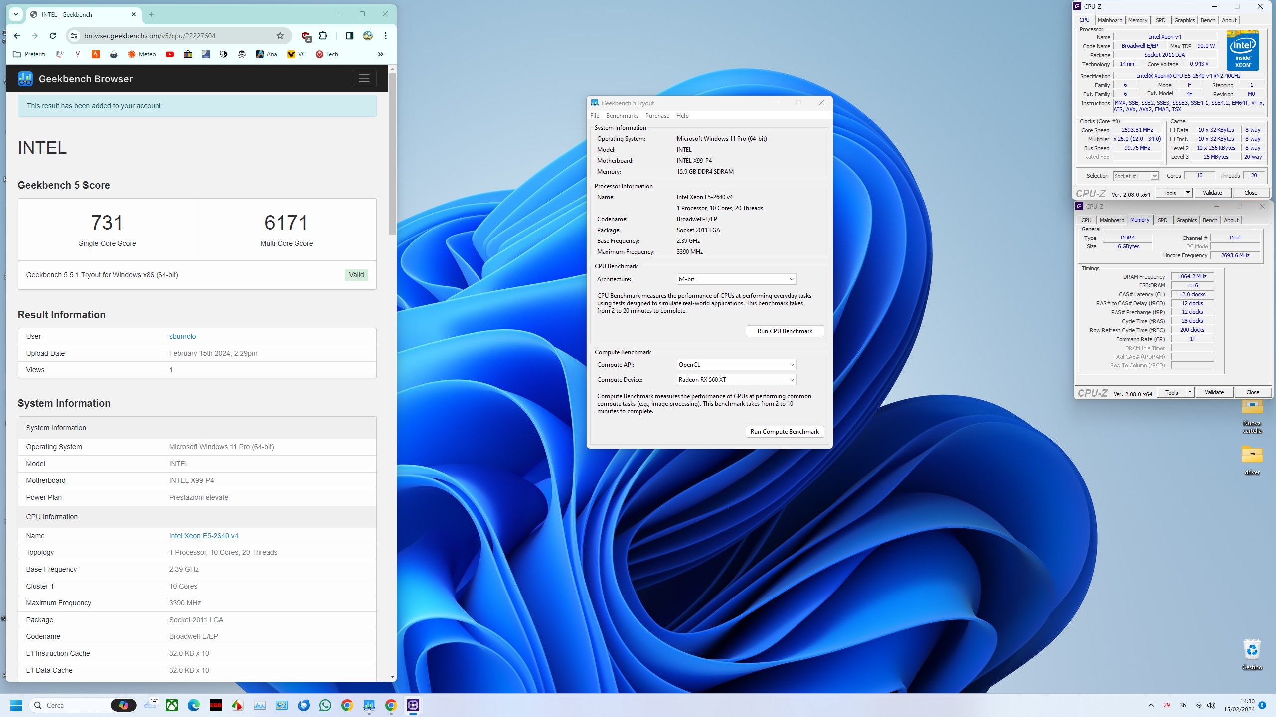Open File menu in Geekbench 5 Tryout
The width and height of the screenshot is (1276, 717).
595,116
